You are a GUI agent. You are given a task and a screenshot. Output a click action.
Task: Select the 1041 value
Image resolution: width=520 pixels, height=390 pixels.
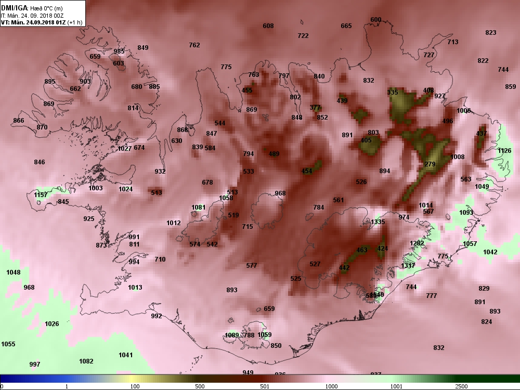point(126,355)
